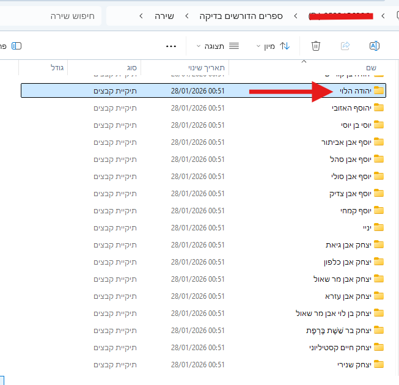Screen dimensions: 399x385
Task: Open the See more ellipsis menu
Action: (172, 46)
